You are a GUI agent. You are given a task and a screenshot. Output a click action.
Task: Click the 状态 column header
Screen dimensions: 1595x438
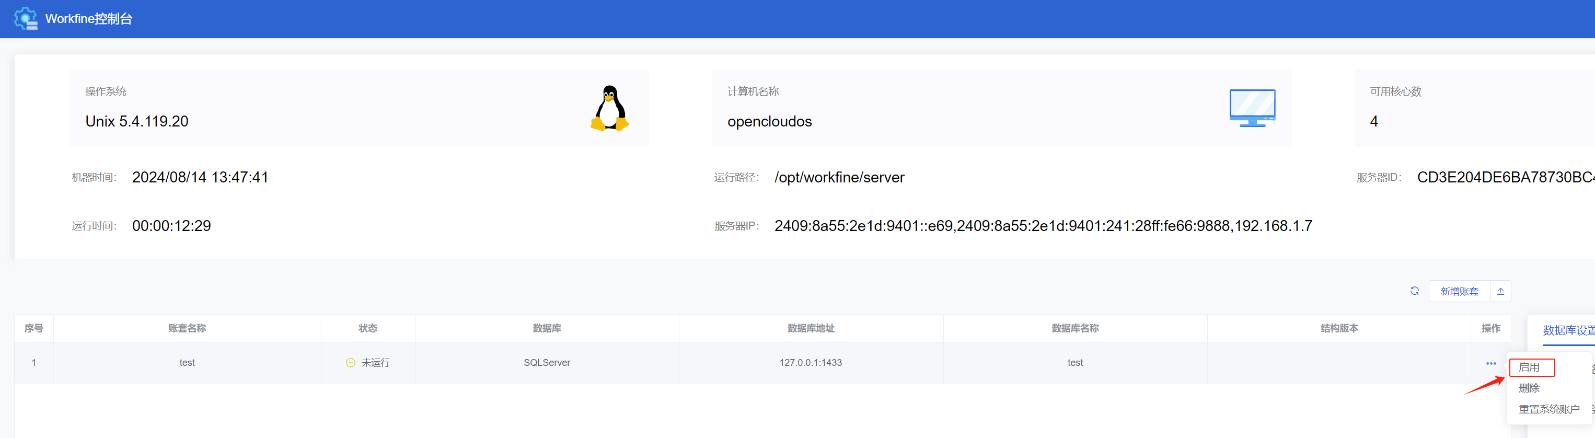(368, 328)
